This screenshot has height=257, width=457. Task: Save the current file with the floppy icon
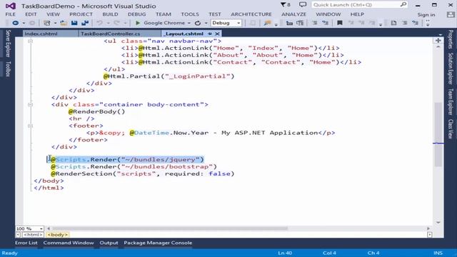[x=74, y=23]
